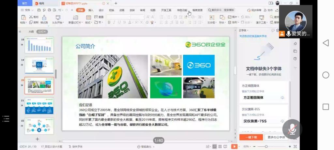The image size is (334, 150).
Task: Click the Save icon in quick access toolbar
Action: coord(39,10)
